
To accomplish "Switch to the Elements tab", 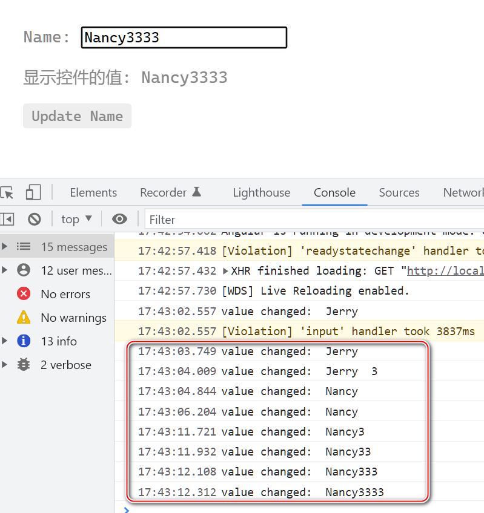I will pos(93,192).
